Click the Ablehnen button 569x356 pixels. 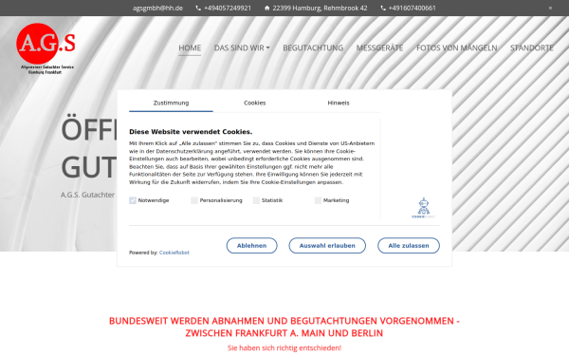pyautogui.click(x=252, y=246)
